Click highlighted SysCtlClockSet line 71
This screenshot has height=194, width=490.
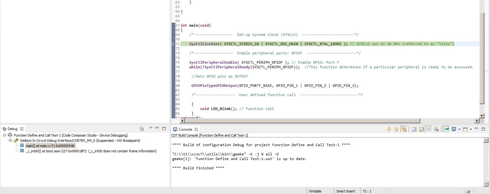[317, 44]
